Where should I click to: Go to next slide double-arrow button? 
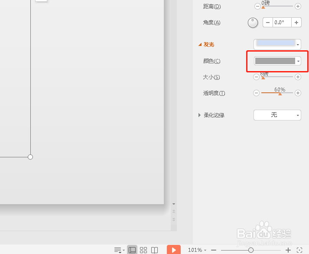click(174, 219)
